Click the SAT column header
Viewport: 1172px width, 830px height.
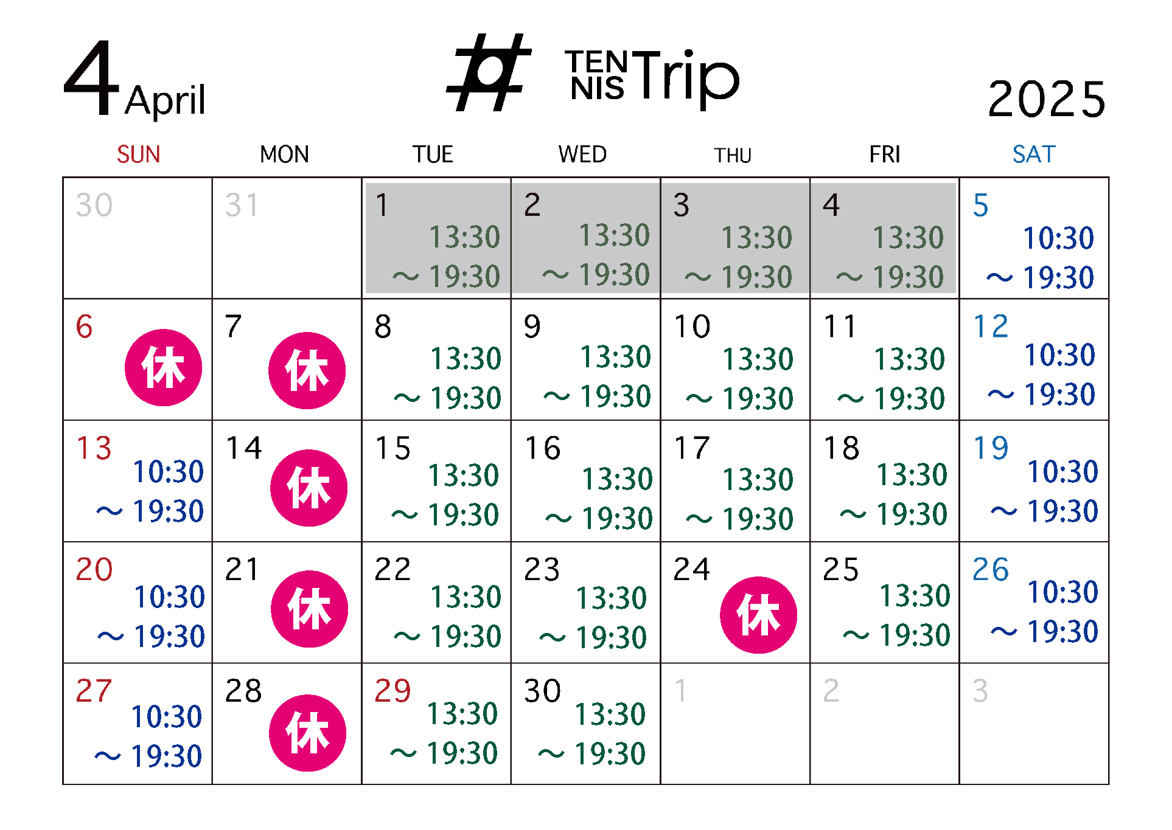(x=1033, y=154)
